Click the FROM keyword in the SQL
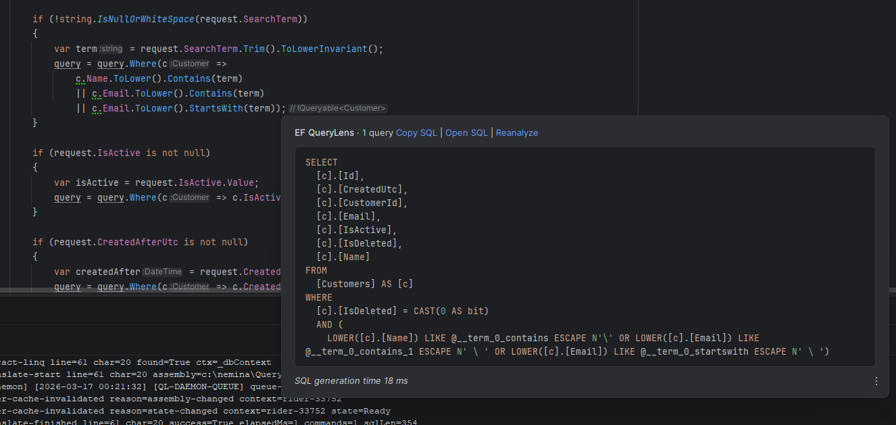896x425 pixels. tap(316, 271)
